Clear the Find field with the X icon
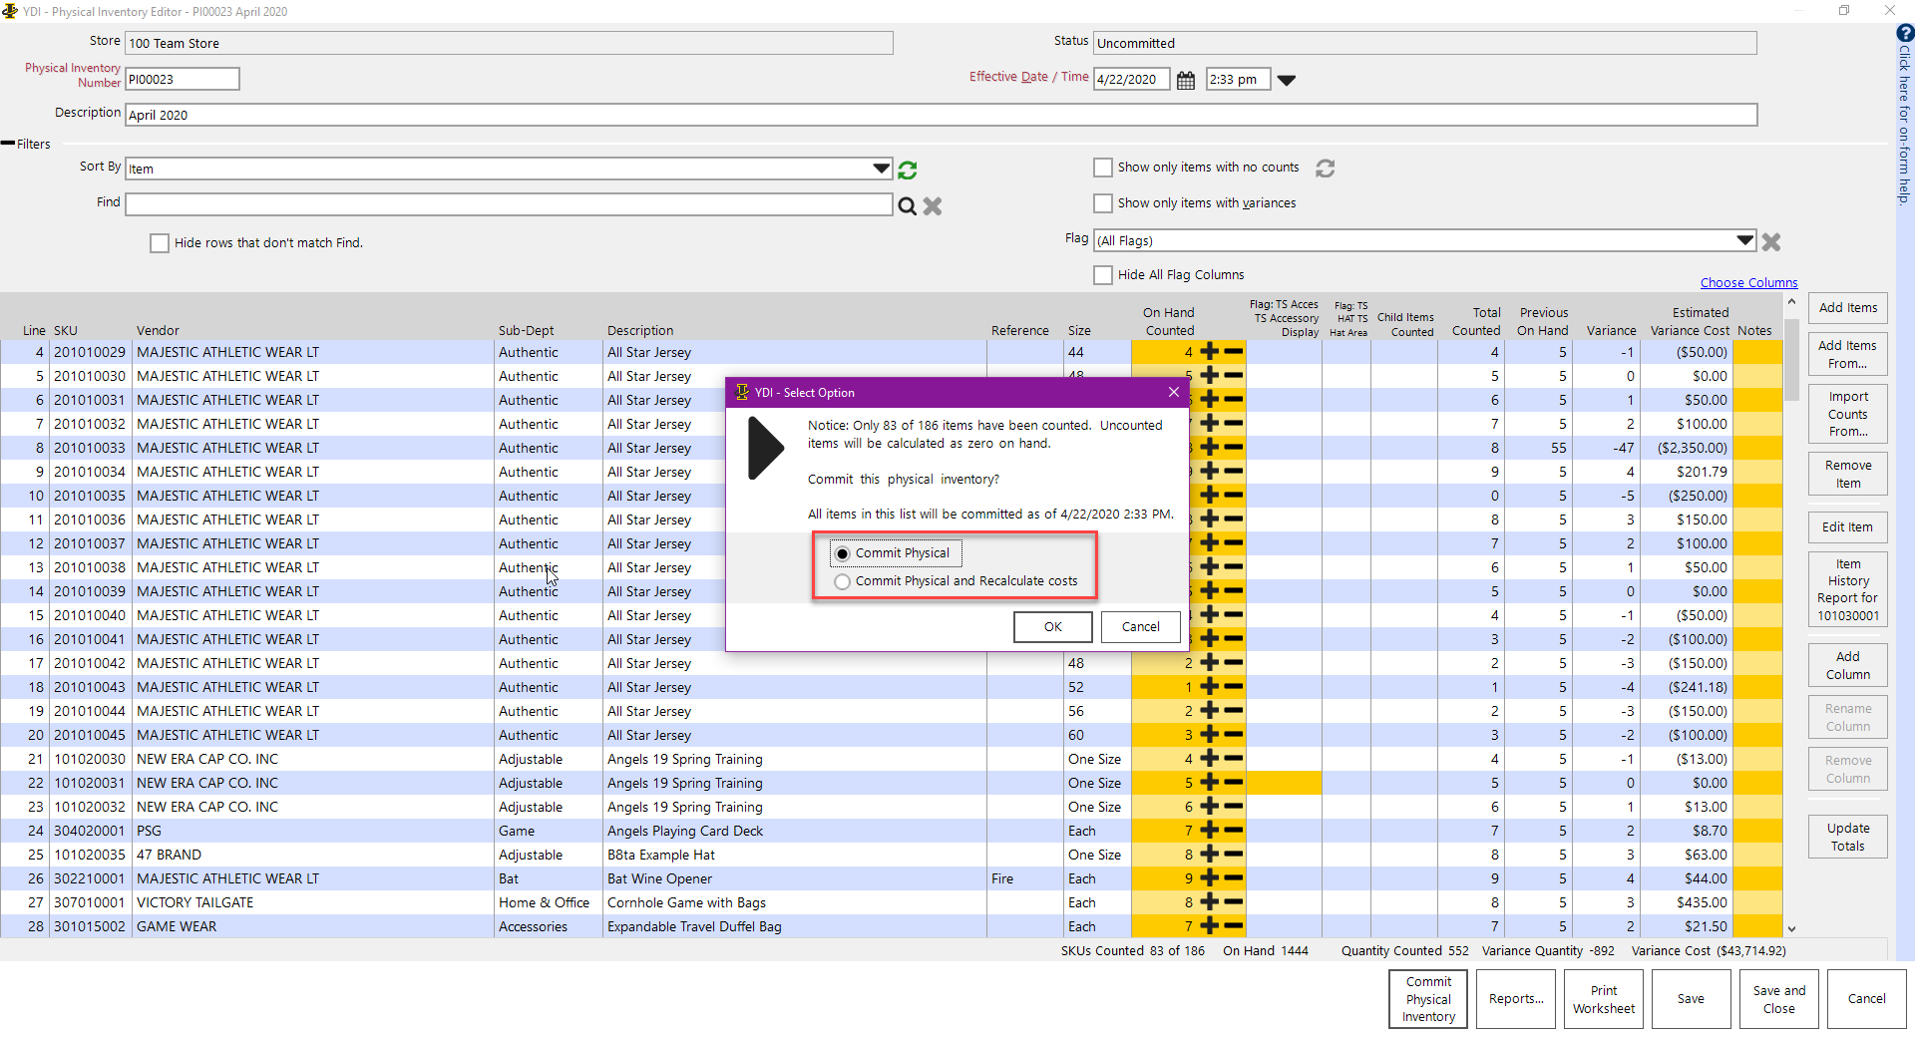 (x=933, y=206)
